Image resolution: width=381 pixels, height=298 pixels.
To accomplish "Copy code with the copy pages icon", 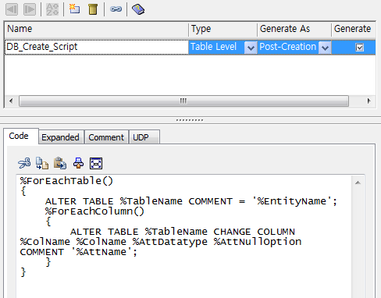I will pos(42,163).
